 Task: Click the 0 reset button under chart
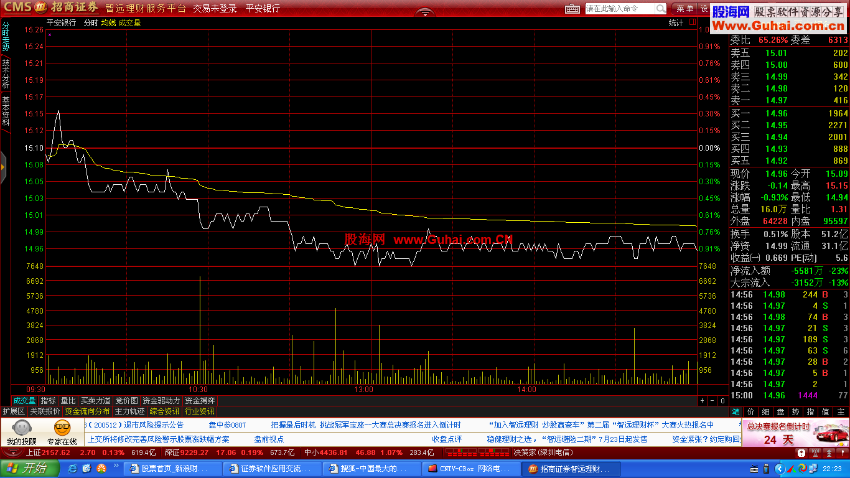(722, 401)
